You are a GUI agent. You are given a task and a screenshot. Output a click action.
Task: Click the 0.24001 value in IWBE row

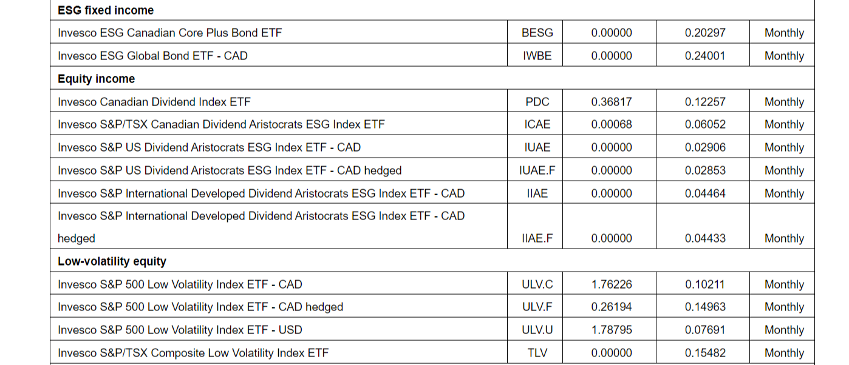click(x=705, y=56)
